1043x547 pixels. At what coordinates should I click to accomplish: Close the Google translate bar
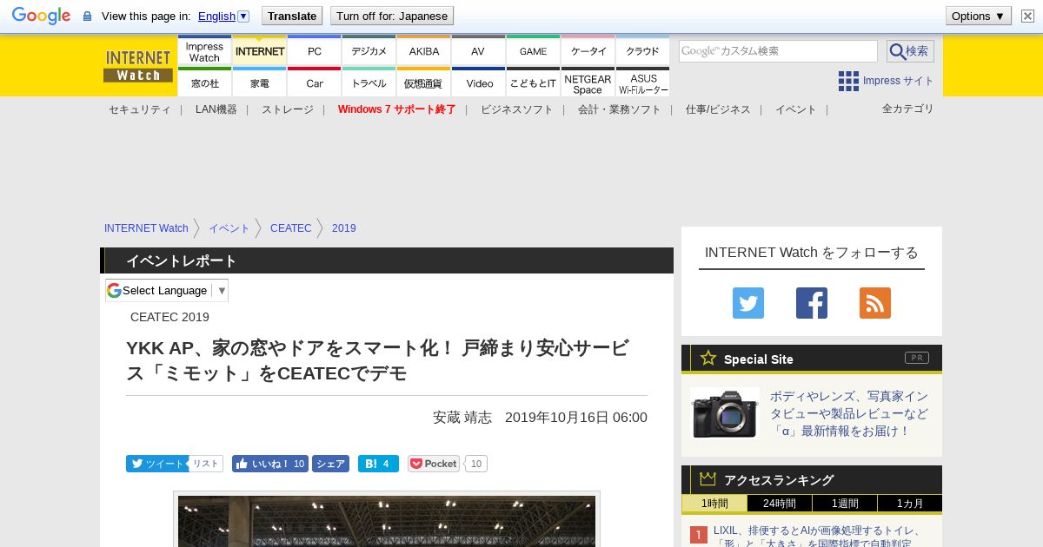coord(1027,16)
